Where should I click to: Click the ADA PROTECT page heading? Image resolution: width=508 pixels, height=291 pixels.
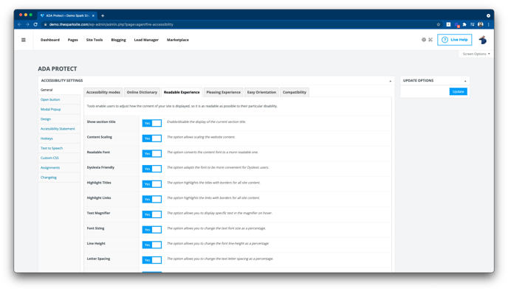(x=58, y=69)
